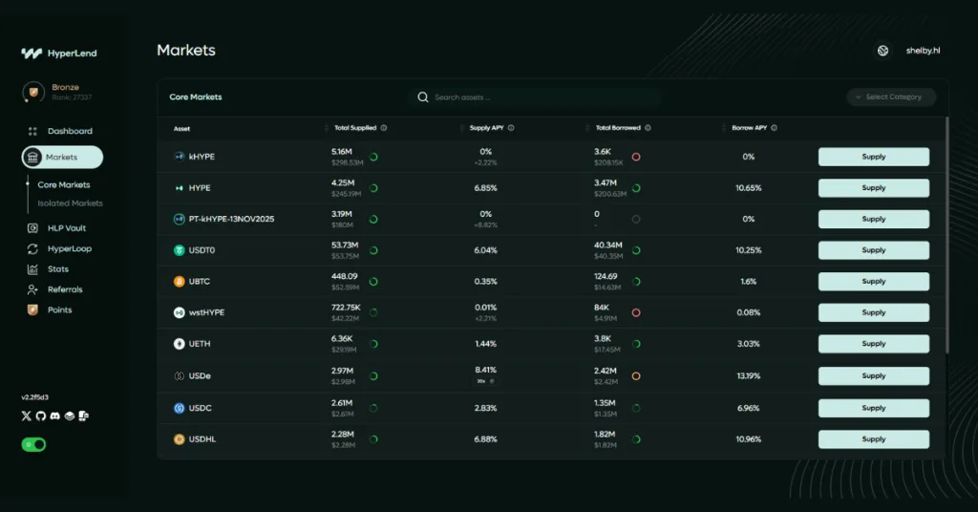978x512 pixels.
Task: Open the Select Category dropdown
Action: tap(891, 96)
